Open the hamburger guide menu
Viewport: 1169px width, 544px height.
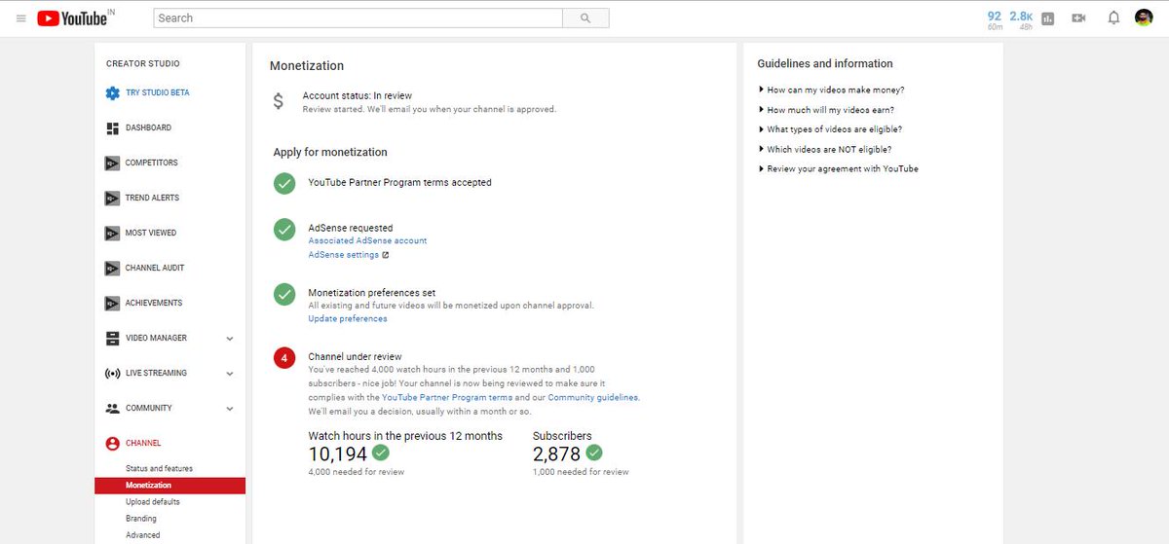coord(20,18)
